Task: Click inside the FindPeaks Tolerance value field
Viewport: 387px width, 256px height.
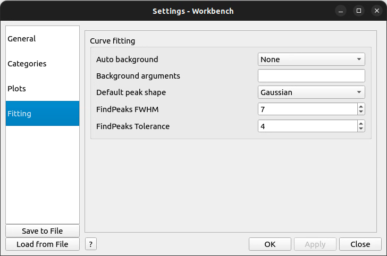Action: (x=307, y=126)
